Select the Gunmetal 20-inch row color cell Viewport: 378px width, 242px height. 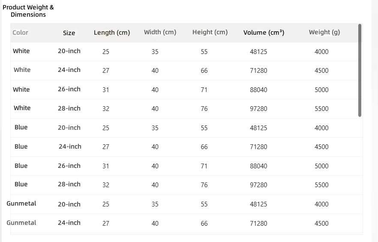pos(21,203)
